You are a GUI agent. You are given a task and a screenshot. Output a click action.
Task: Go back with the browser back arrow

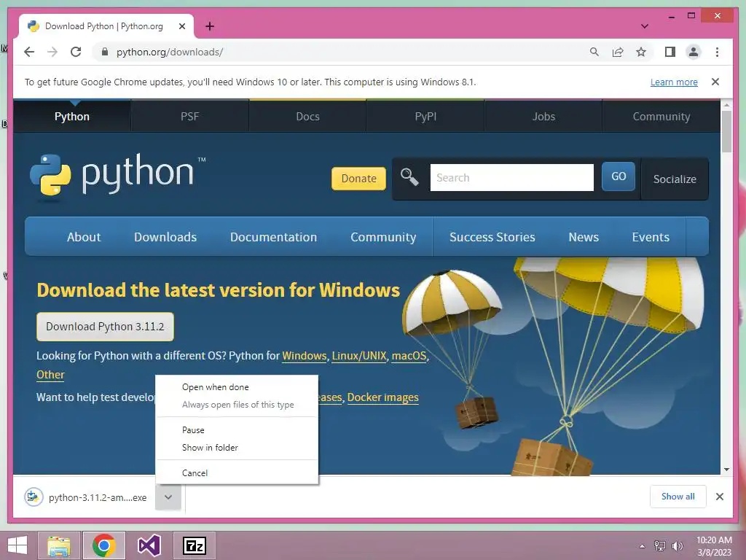(29, 52)
